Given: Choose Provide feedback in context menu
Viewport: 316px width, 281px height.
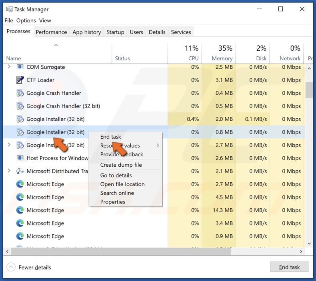Looking at the screenshot, I should tap(122, 154).
